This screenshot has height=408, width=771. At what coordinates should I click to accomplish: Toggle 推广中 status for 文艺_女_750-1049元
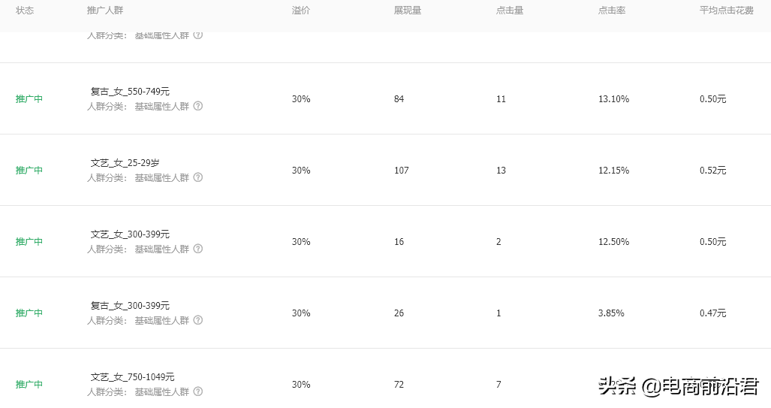tap(29, 385)
